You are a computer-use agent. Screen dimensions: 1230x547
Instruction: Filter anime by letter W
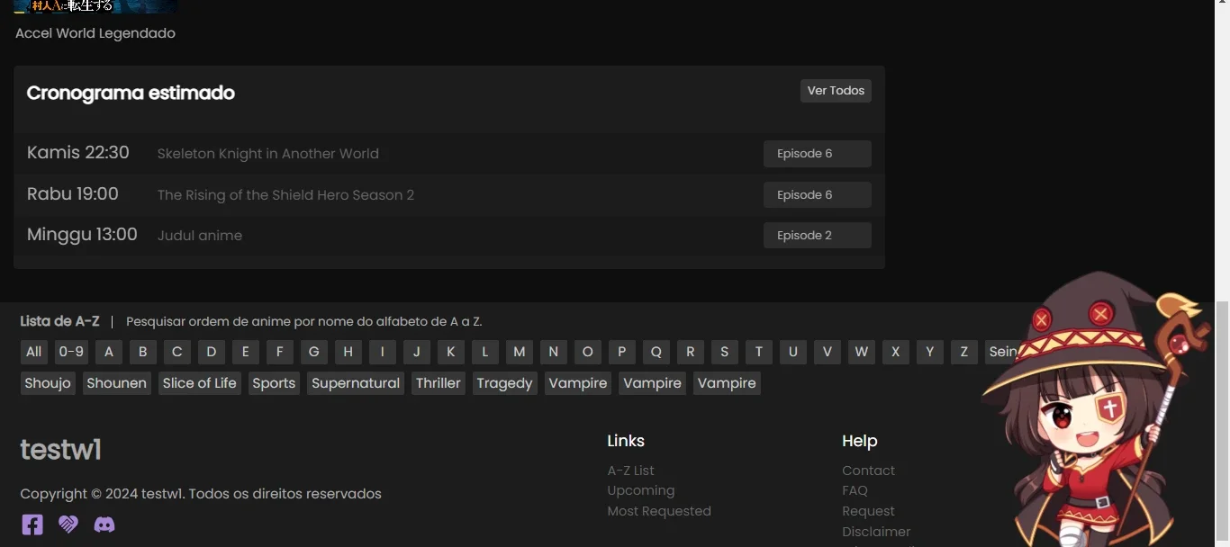861,352
